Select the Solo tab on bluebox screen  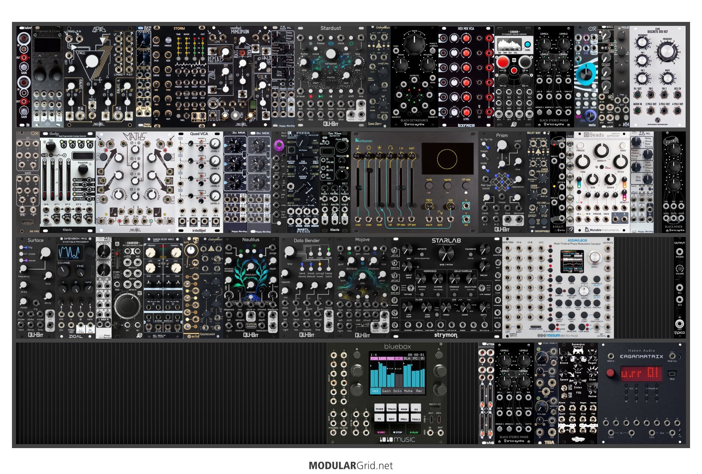tap(397, 391)
